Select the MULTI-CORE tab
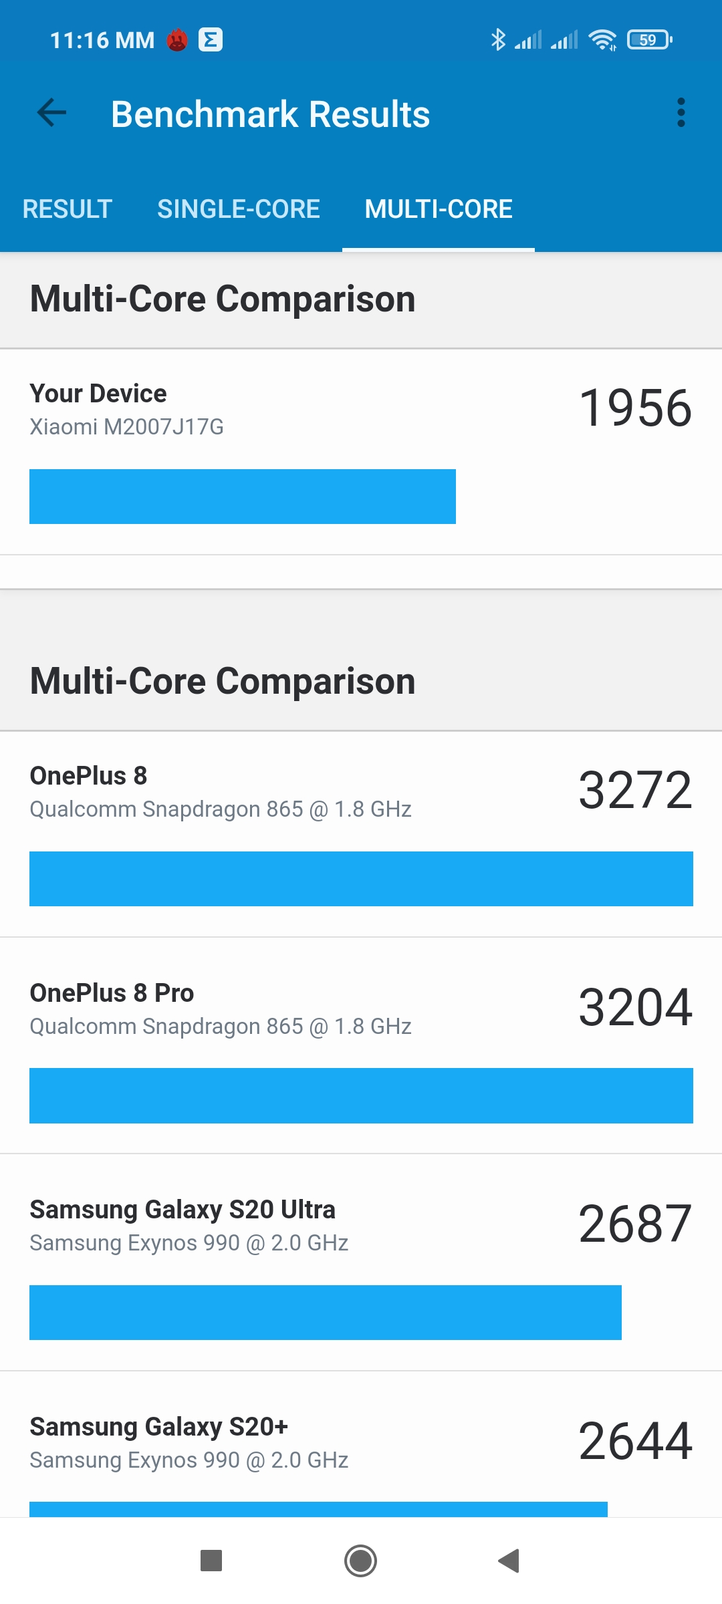This screenshot has height=1604, width=722. pyautogui.click(x=439, y=209)
